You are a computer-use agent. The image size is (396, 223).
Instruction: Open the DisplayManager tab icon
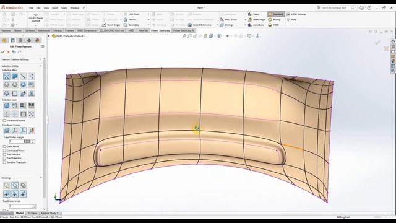pos(37,40)
